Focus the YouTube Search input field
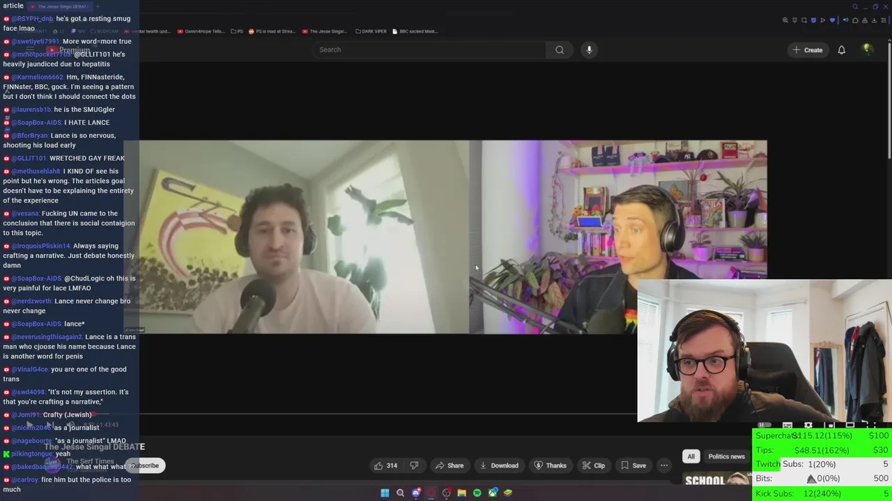The image size is (892, 501). pos(429,49)
